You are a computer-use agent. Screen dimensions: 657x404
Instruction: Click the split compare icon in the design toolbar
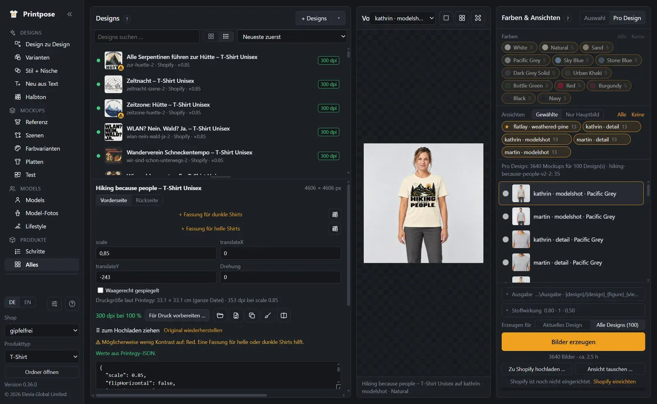coord(284,315)
